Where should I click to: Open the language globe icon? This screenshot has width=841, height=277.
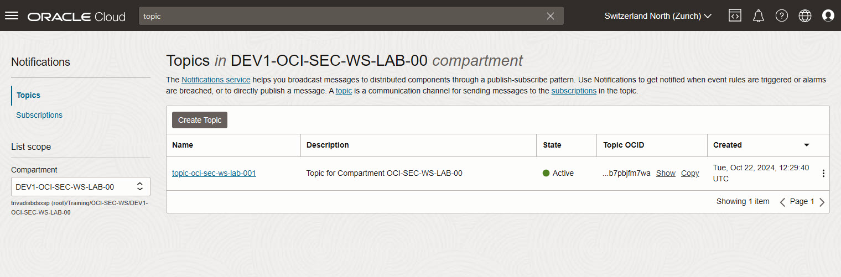click(805, 15)
